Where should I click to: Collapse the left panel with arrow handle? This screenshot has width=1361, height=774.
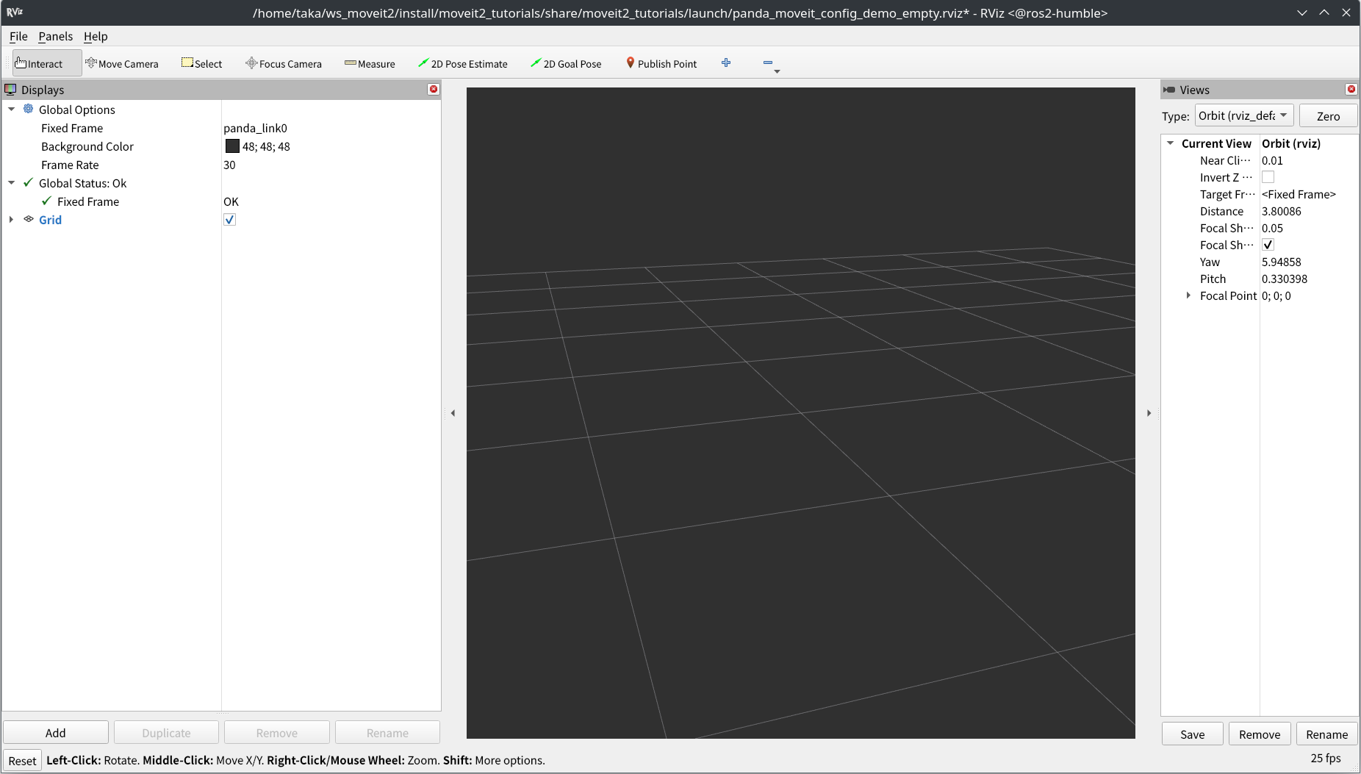coord(453,413)
